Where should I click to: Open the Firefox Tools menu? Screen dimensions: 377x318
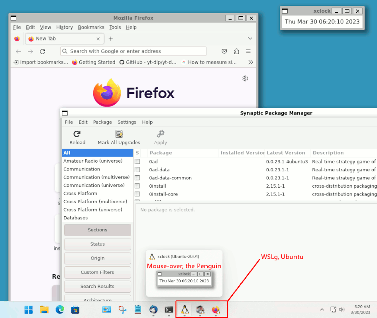click(115, 27)
